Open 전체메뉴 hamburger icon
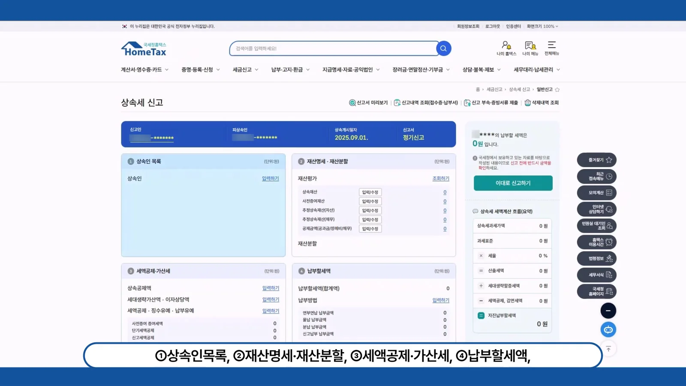Image resolution: width=686 pixels, height=386 pixels. pos(552,48)
